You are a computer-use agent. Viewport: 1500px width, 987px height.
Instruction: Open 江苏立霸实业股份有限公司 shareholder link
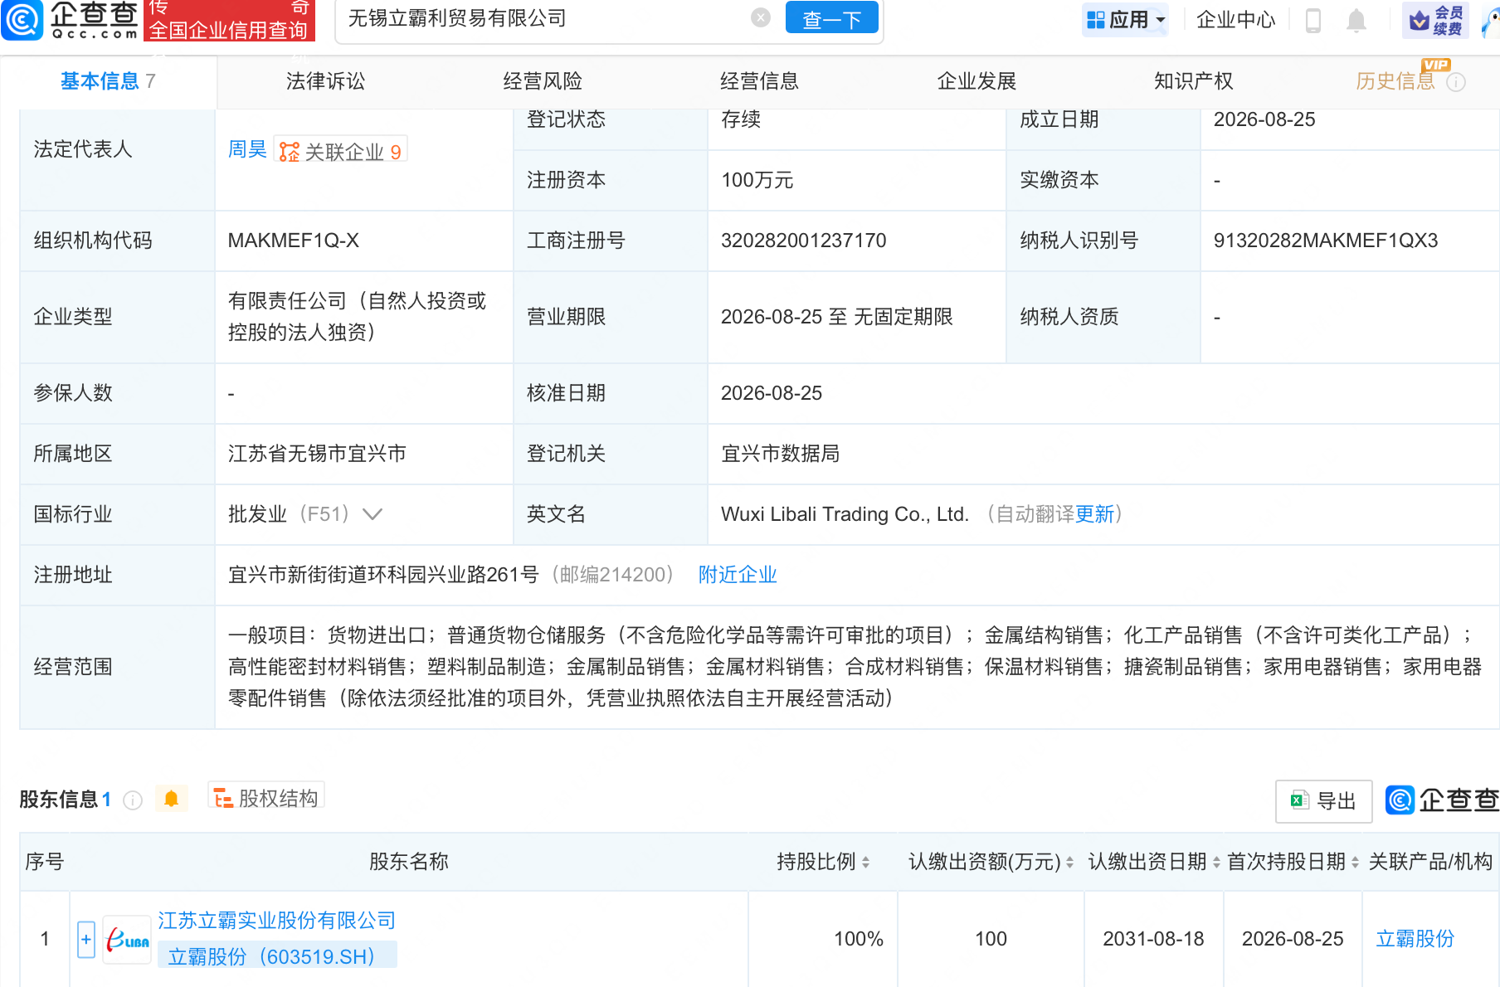tap(277, 921)
